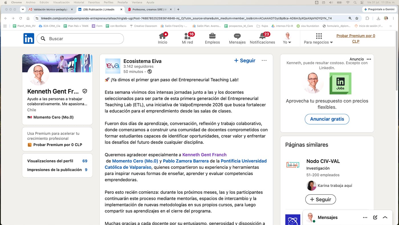Screen dimensions: 399x225
Task: Open the apps grid in bookmarks bar
Action: pyautogui.click(x=5, y=26)
